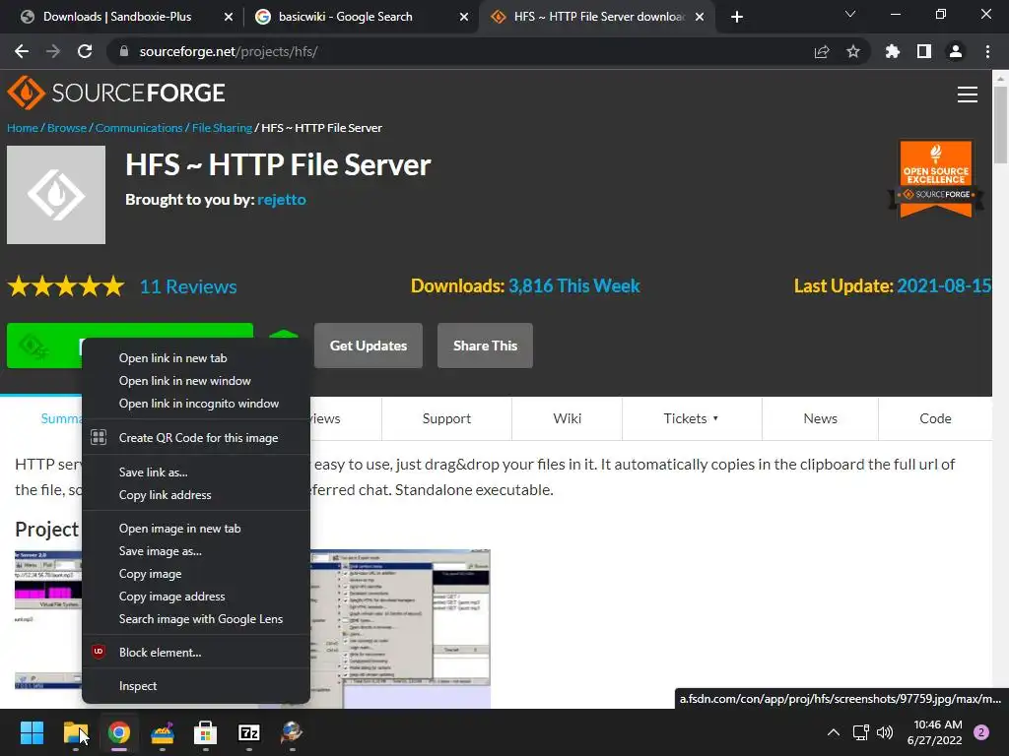This screenshot has height=756, width=1009.
Task: Click the File Sharing breadcrumb link
Action: (222, 127)
